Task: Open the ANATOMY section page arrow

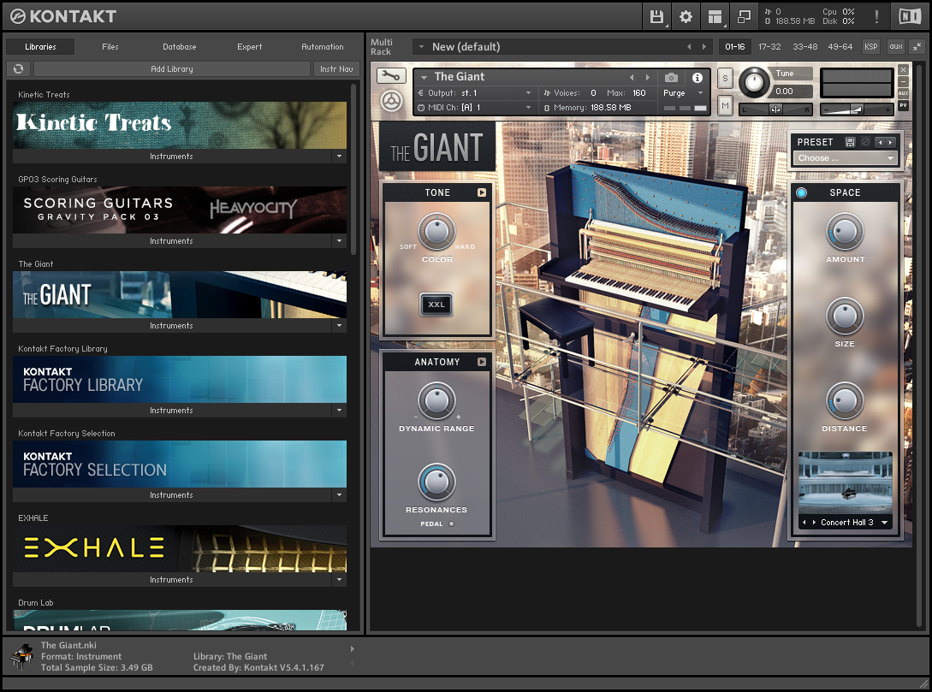Action: point(482,362)
